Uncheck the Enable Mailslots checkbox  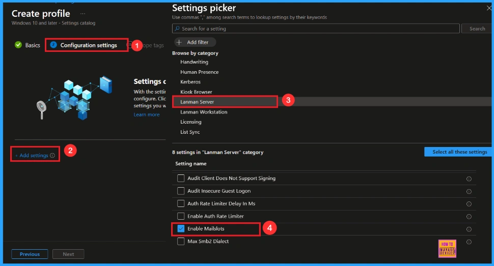point(181,229)
